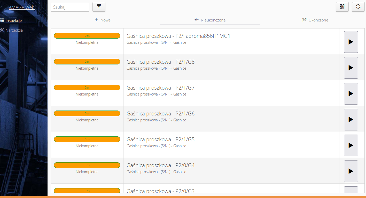Click Niekompletna label in P2/1/G8 row
Viewport: 366px width, 198px height.
click(87, 68)
